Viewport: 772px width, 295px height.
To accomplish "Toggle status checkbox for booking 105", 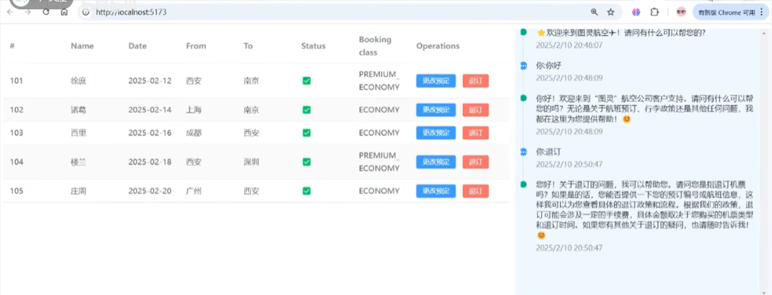I will click(306, 191).
